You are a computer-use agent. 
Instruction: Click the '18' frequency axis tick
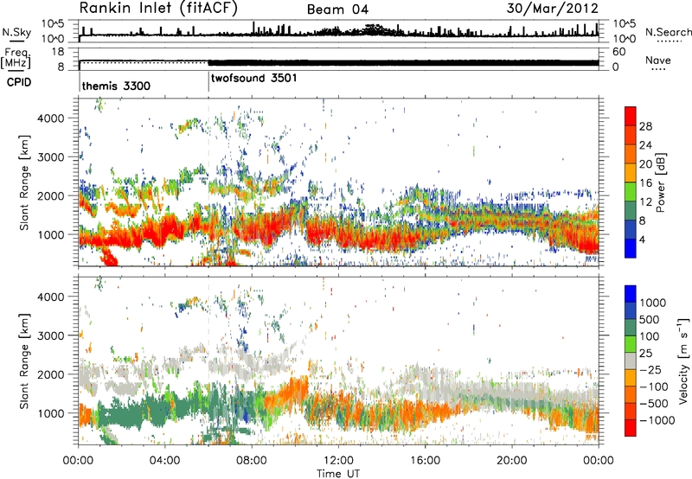[x=58, y=52]
